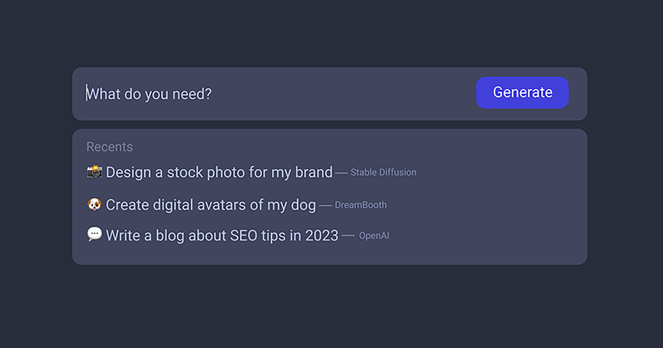Click the dog face emoji icon

click(94, 204)
